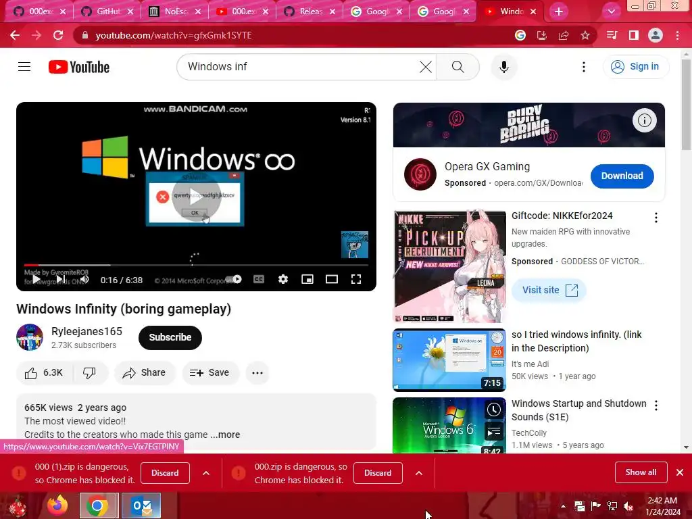692x519 pixels.
Task: Switch to 000.exe YouTube tab
Action: point(243,11)
